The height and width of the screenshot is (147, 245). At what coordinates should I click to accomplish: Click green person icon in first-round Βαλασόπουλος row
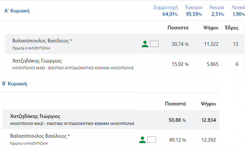[x=145, y=44]
